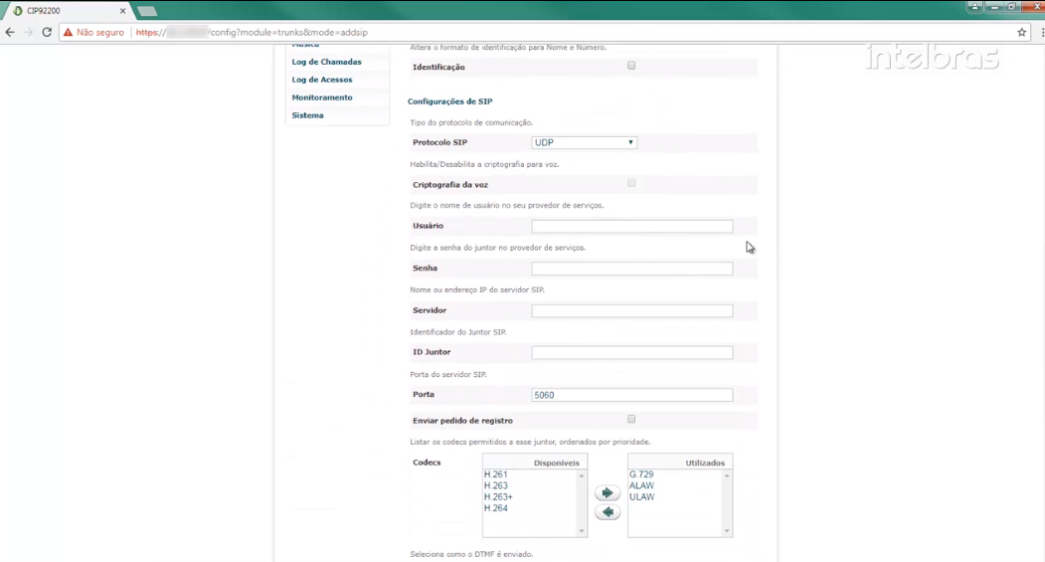Open Log de Acessos link
Image resolution: width=1045 pixels, height=562 pixels.
point(322,80)
